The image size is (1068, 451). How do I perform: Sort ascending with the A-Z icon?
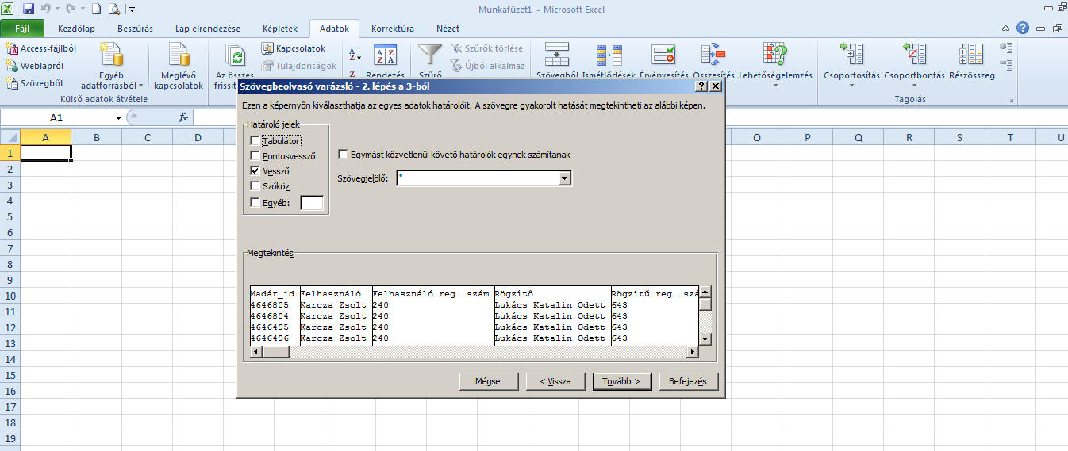pyautogui.click(x=355, y=54)
